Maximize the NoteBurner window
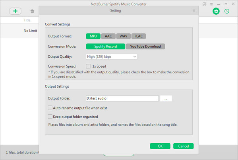The width and height of the screenshot is (238, 160). tap(226, 4)
